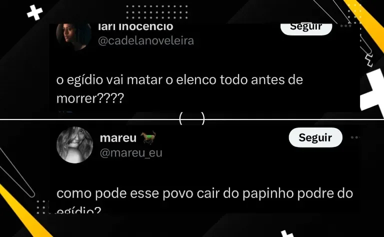Image resolution: width=384 pixels, height=237 pixels.
Task: Click the horse emoji next to mareu
Action: point(148,137)
